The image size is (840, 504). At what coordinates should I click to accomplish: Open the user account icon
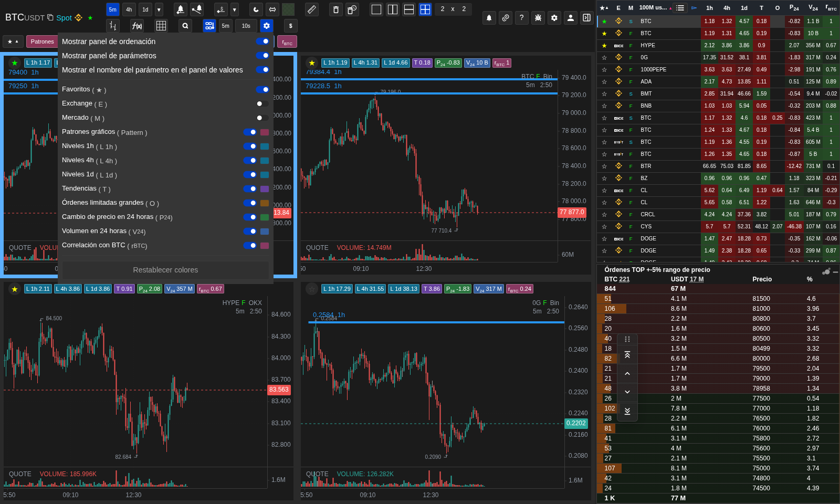click(x=571, y=18)
